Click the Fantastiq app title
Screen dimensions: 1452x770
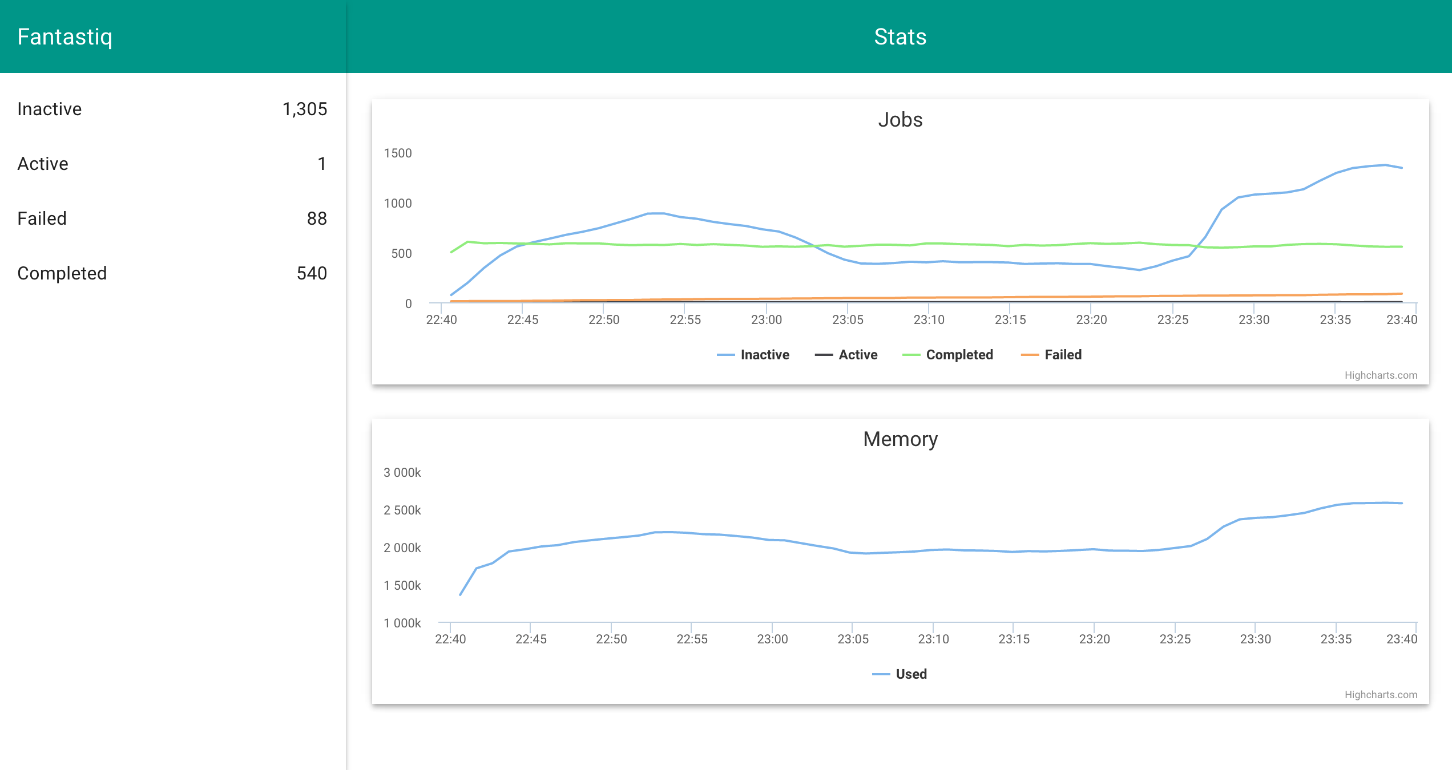[65, 37]
